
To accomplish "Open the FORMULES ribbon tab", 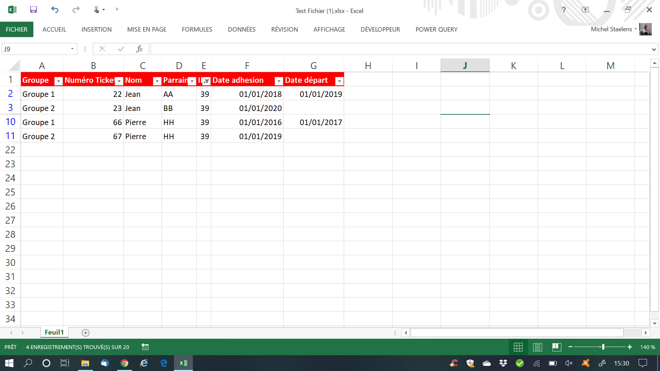I will tap(197, 30).
